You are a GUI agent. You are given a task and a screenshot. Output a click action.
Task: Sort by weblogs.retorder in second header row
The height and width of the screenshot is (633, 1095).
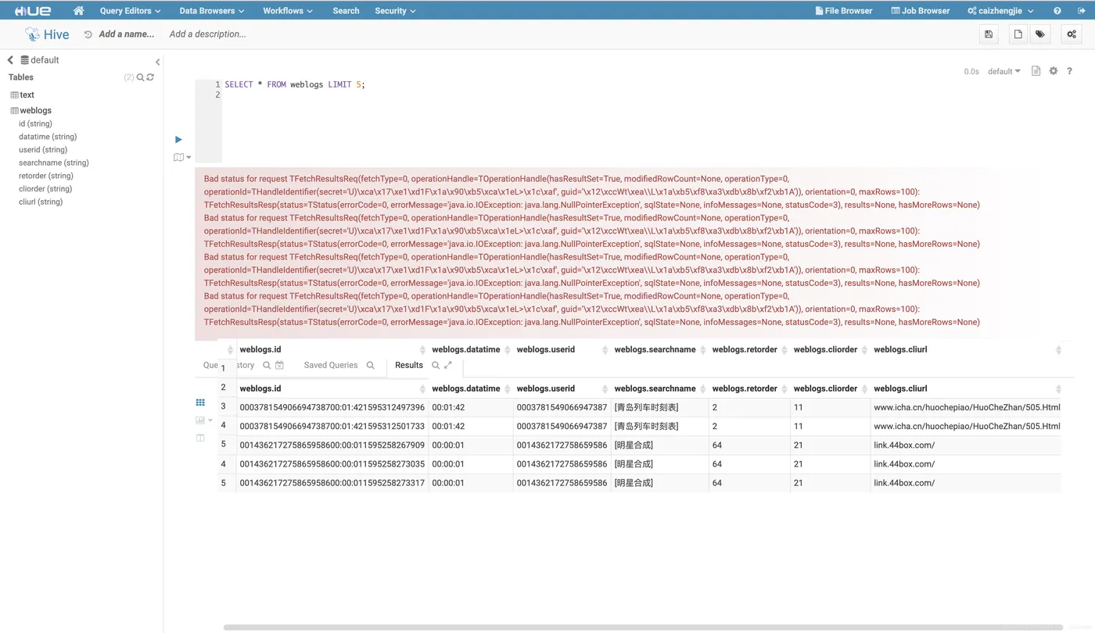[750, 388]
